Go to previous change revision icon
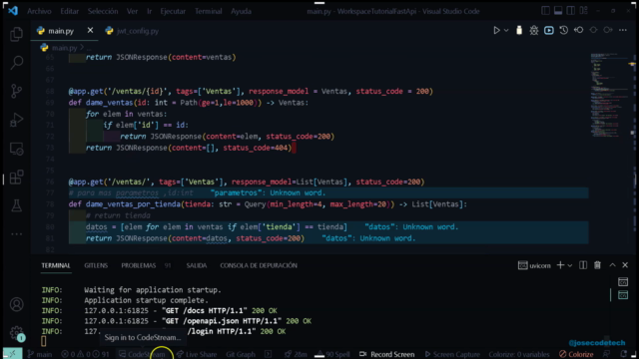Viewport: 639px width, 359px height. click(578, 30)
